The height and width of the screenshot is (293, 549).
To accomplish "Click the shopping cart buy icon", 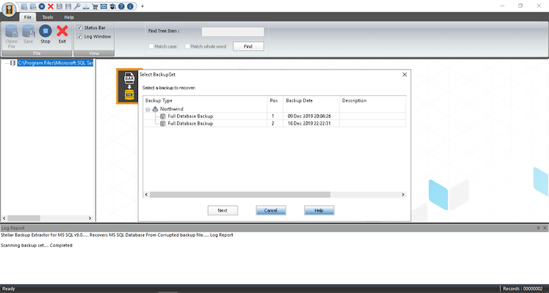I will point(95,6).
